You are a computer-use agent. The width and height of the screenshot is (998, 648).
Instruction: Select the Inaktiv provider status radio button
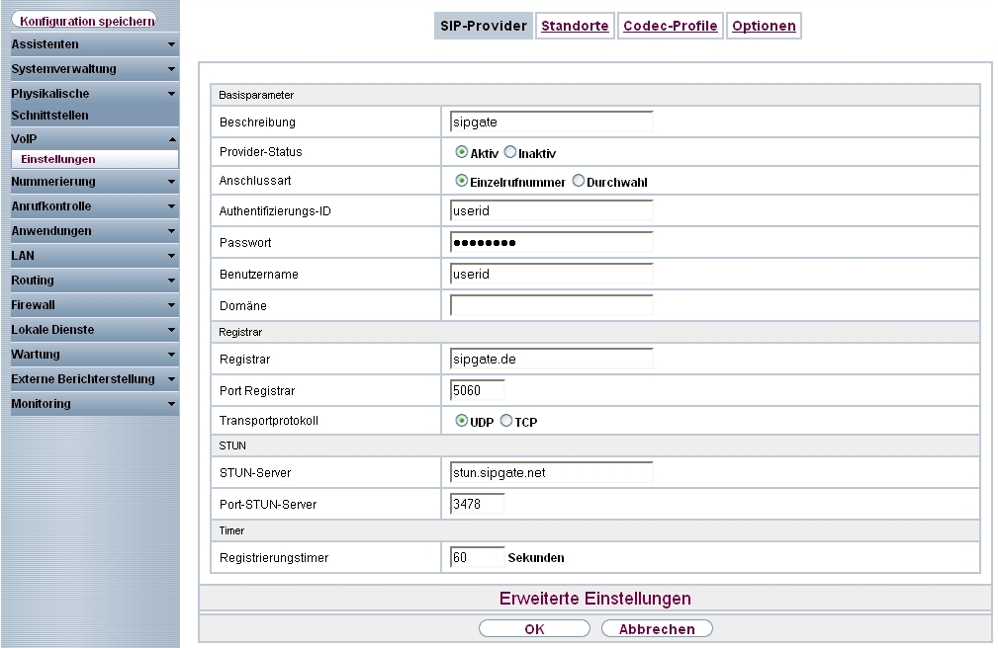509,152
